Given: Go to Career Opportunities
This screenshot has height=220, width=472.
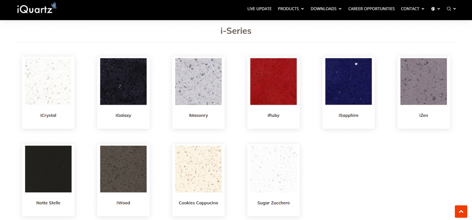Looking at the screenshot, I should 371,9.
